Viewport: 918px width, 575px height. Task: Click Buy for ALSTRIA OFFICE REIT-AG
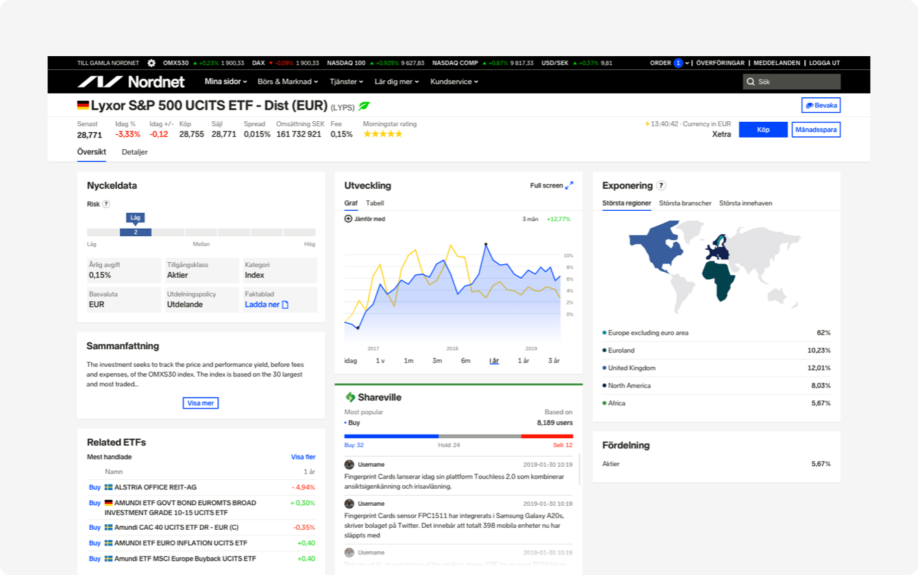(95, 487)
